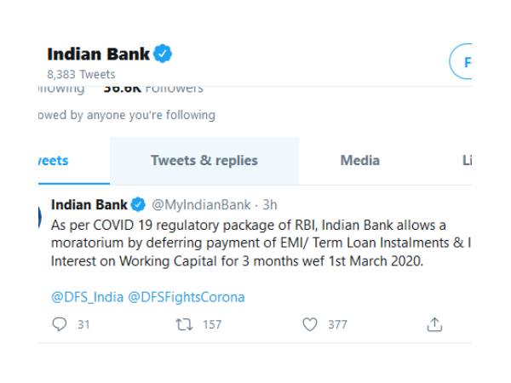Click the @MyIndianBank handle in tweet
The height and width of the screenshot is (383, 511).
tap(201, 204)
